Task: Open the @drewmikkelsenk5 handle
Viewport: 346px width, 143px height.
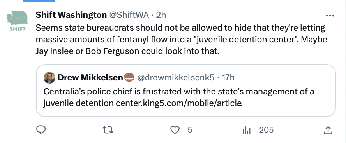Action: (x=176, y=77)
